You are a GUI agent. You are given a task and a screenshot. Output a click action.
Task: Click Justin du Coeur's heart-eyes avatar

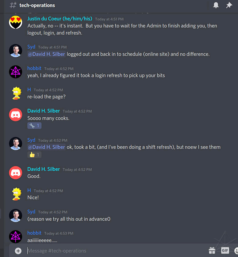[15, 22]
